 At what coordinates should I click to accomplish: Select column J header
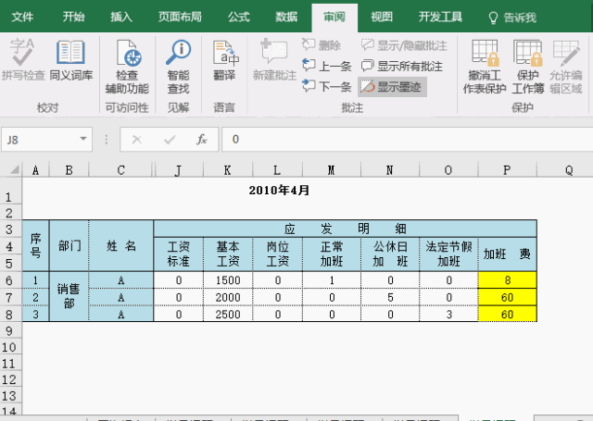(179, 170)
